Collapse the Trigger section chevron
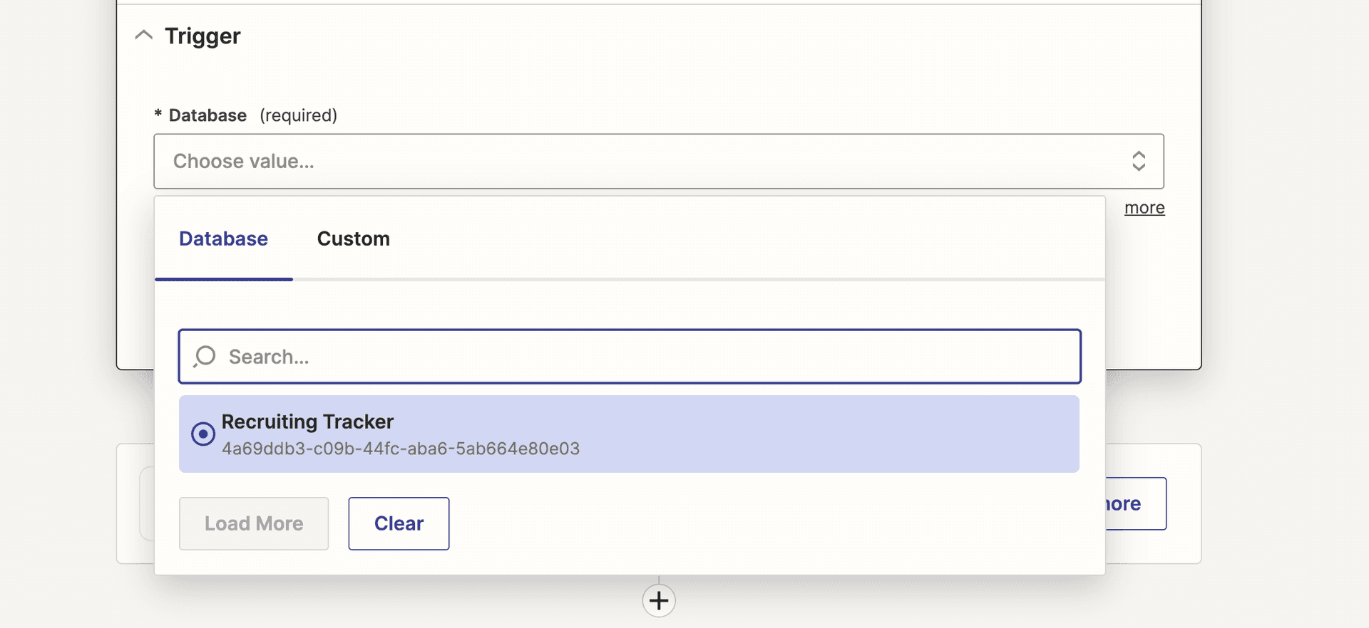 point(144,35)
